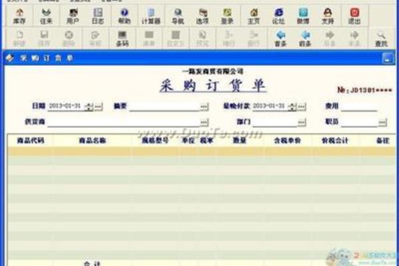Click the 商品名称 column header
This screenshot has height=266, width=399.
point(92,140)
